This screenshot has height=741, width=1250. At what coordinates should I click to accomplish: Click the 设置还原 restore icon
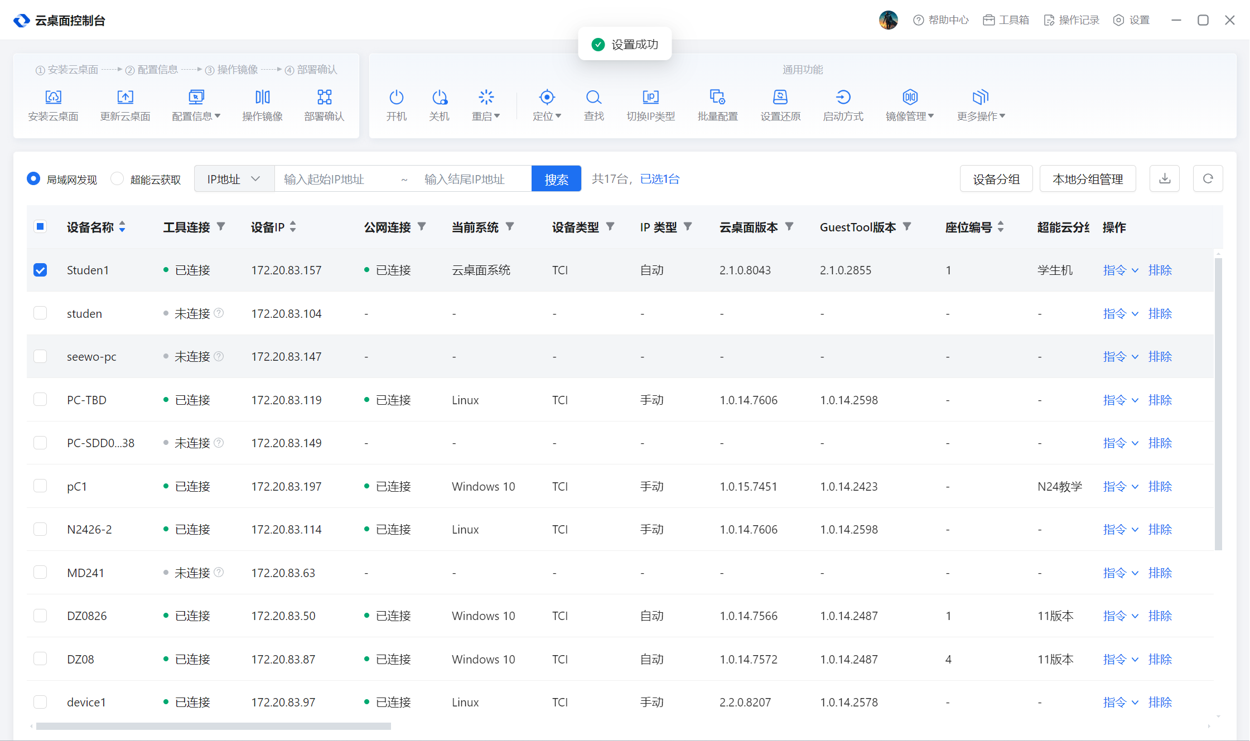click(780, 98)
